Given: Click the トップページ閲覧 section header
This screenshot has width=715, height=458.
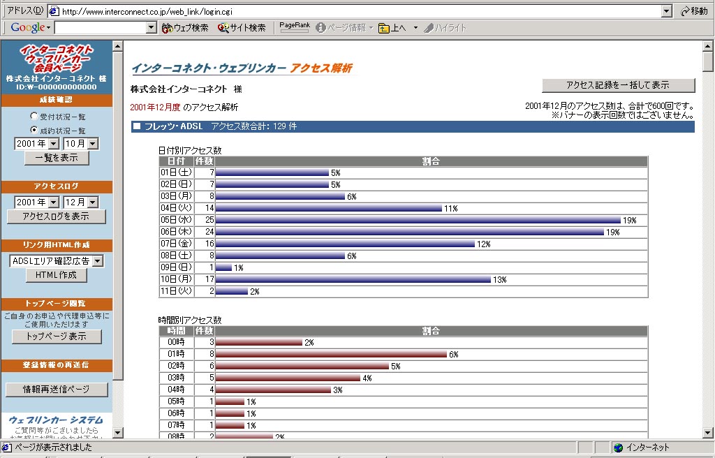Looking at the screenshot, I should pos(57,304).
